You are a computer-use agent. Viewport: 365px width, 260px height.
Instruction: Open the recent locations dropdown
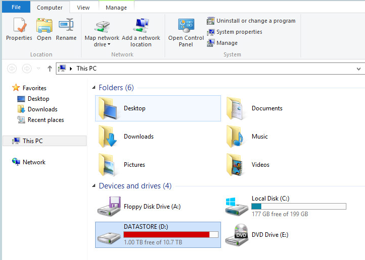pos(38,69)
